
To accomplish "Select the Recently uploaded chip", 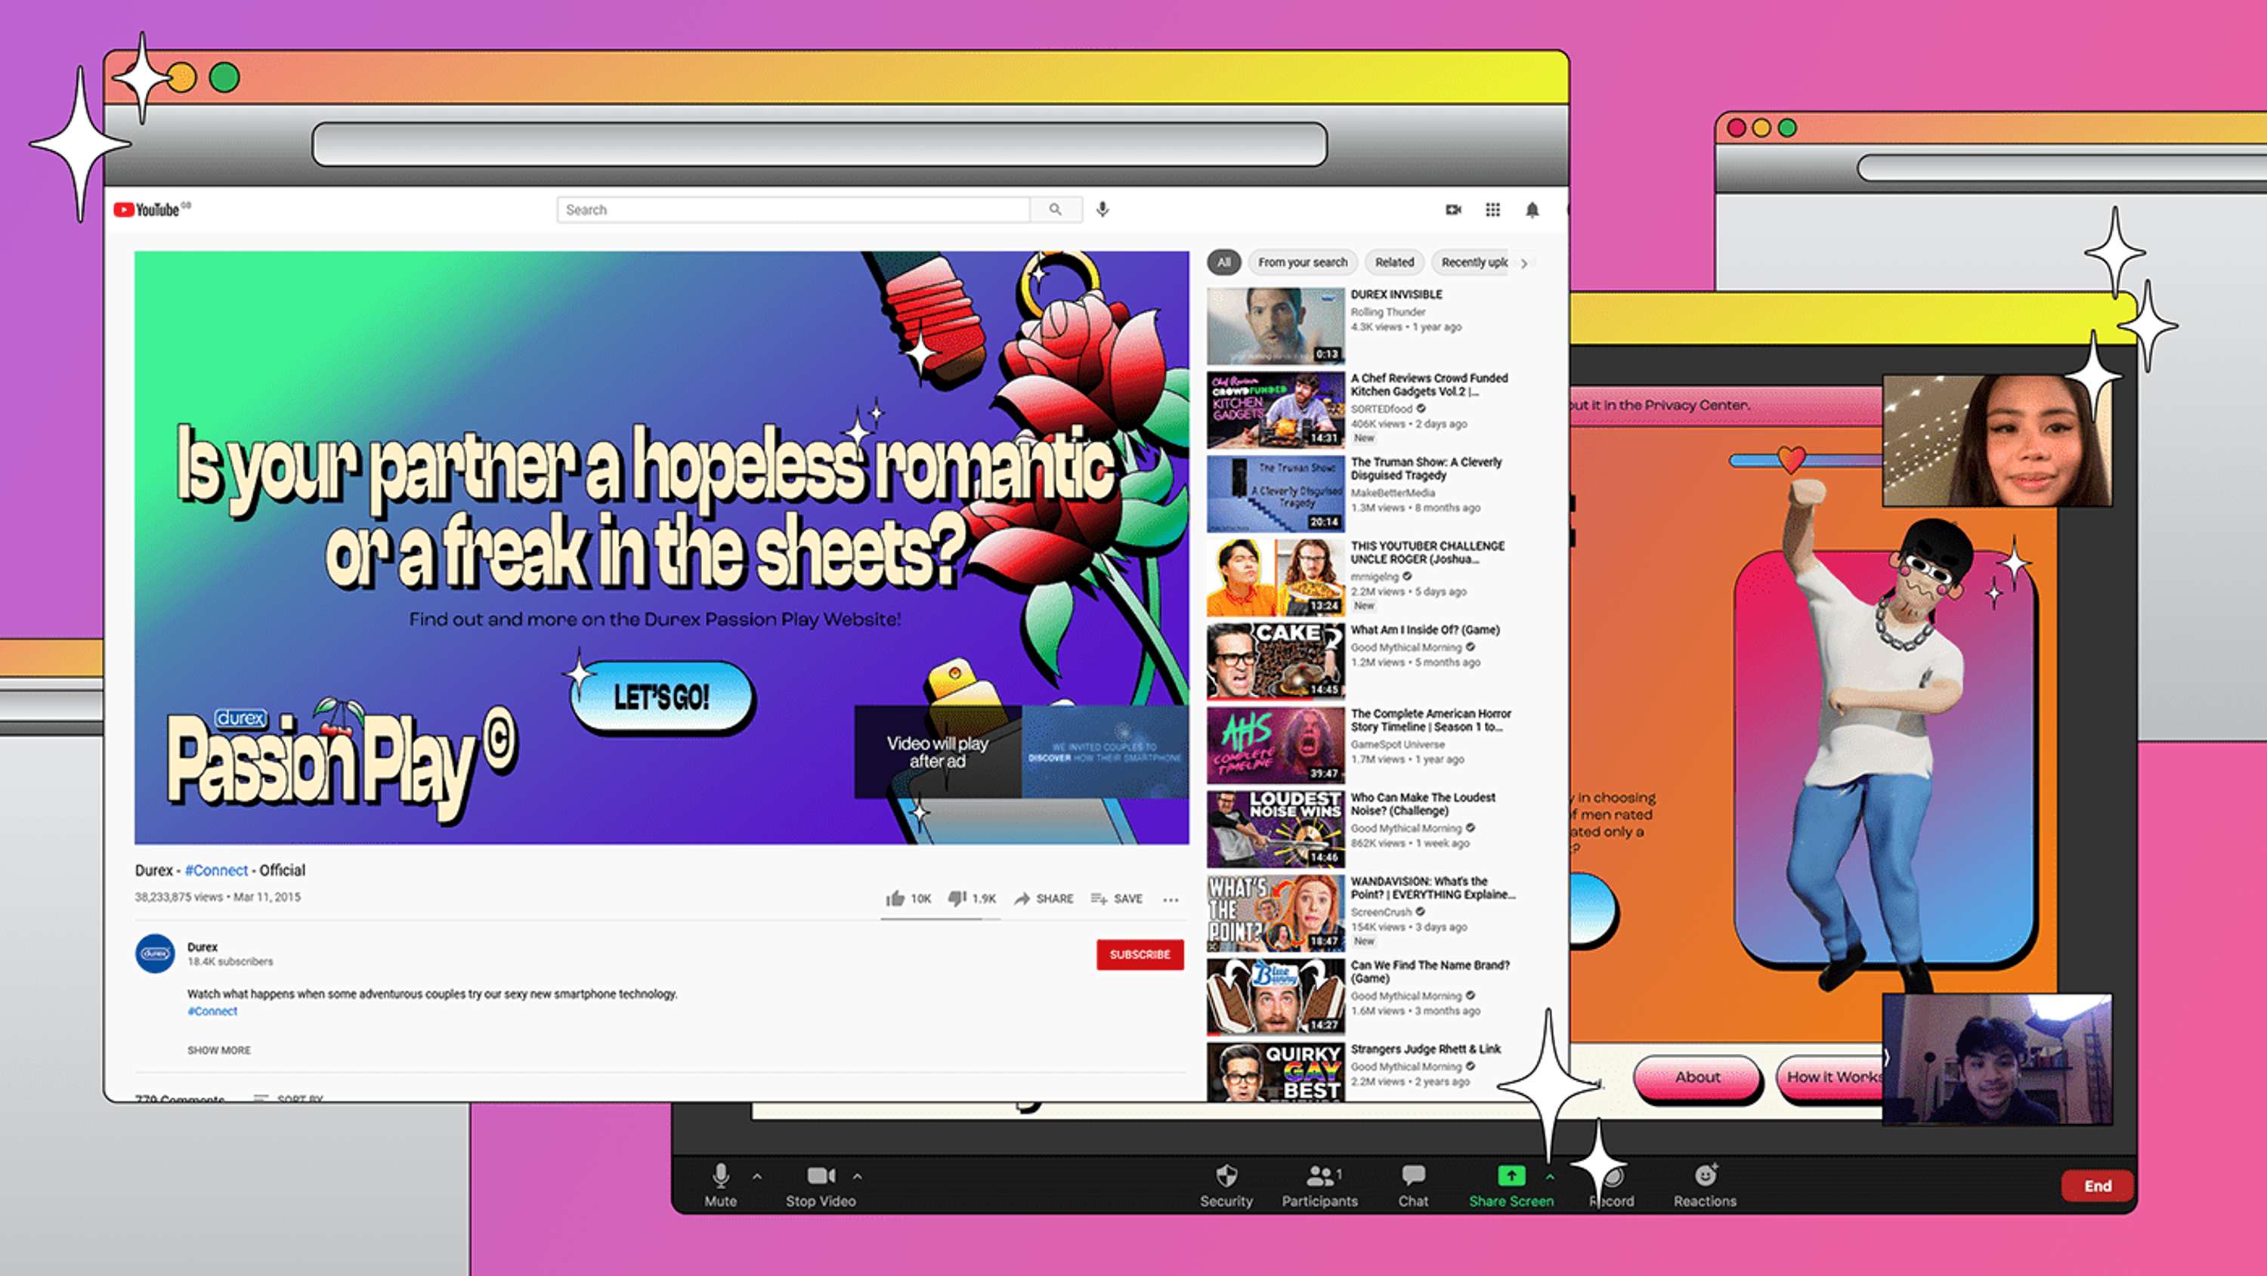I will pos(1472,262).
